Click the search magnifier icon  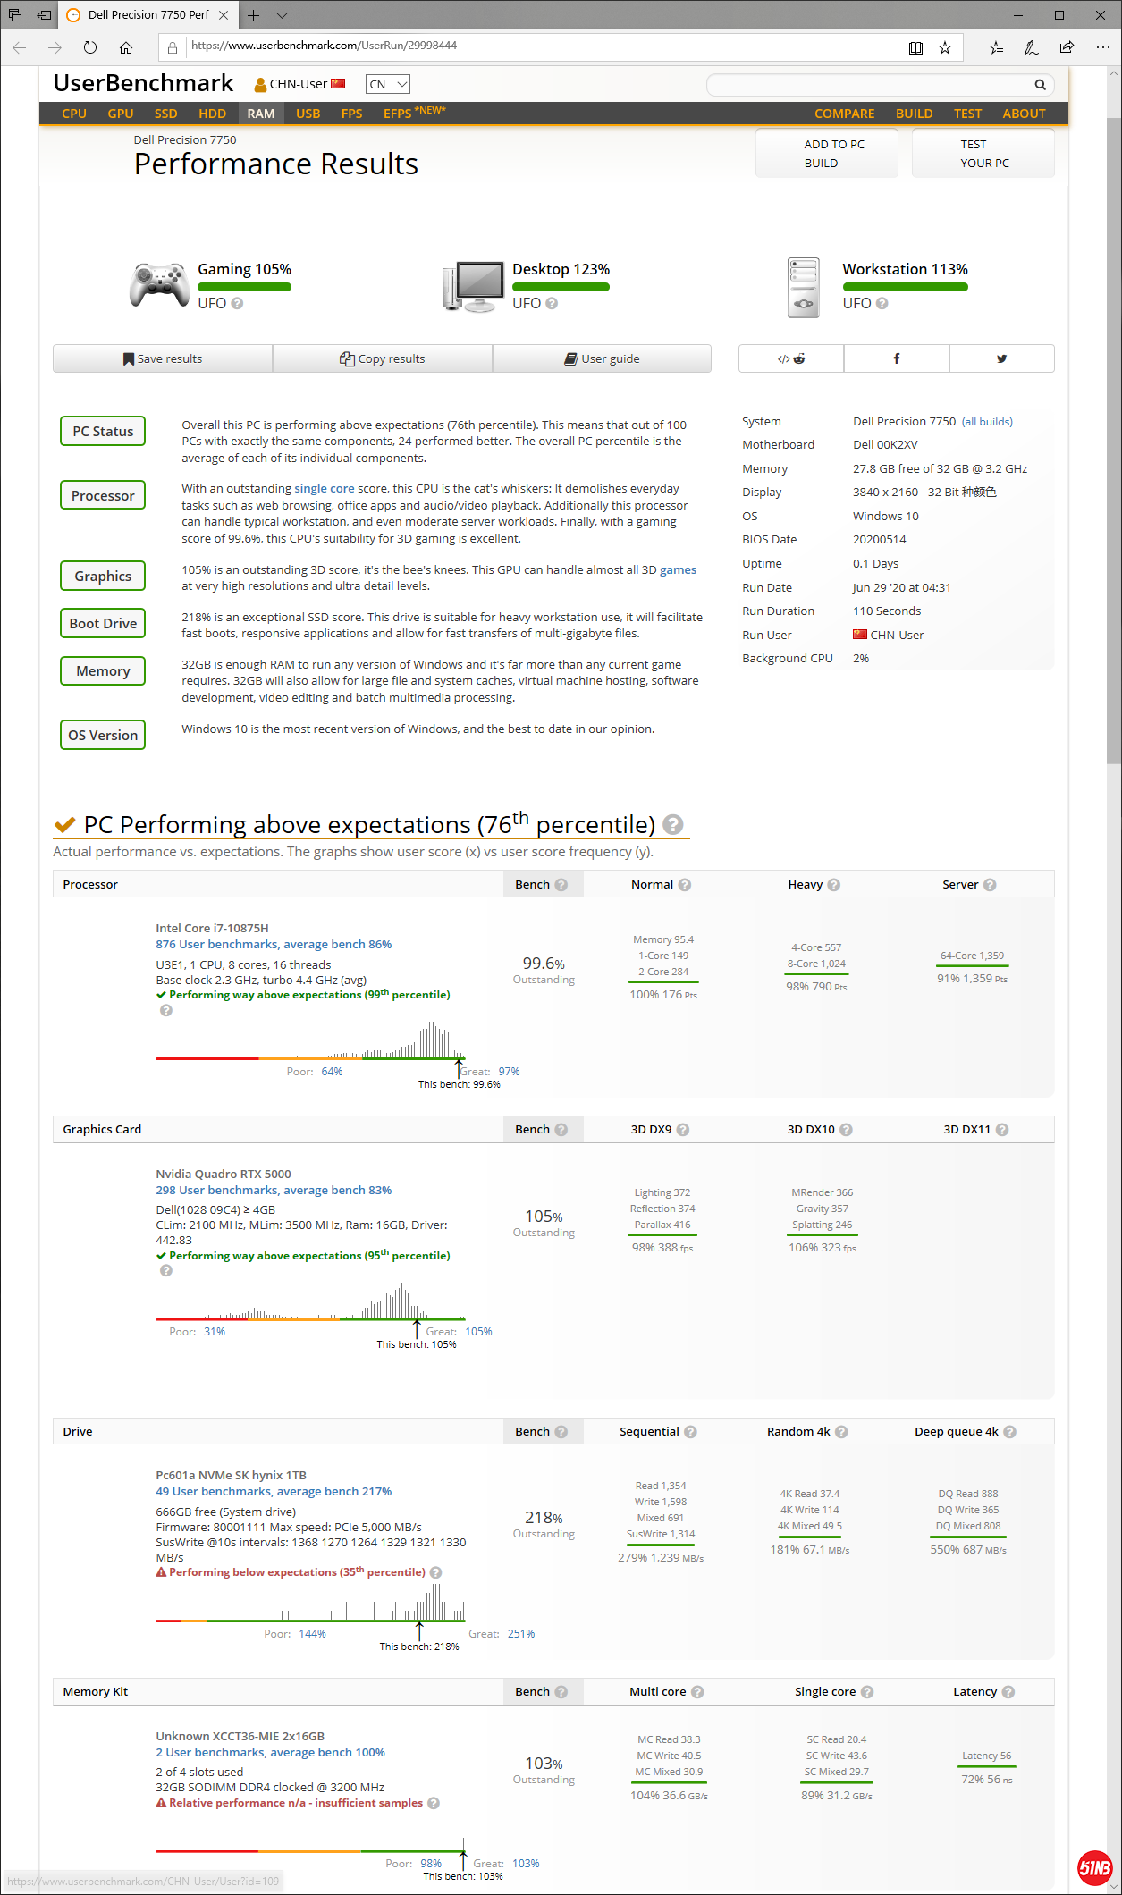(x=1040, y=85)
